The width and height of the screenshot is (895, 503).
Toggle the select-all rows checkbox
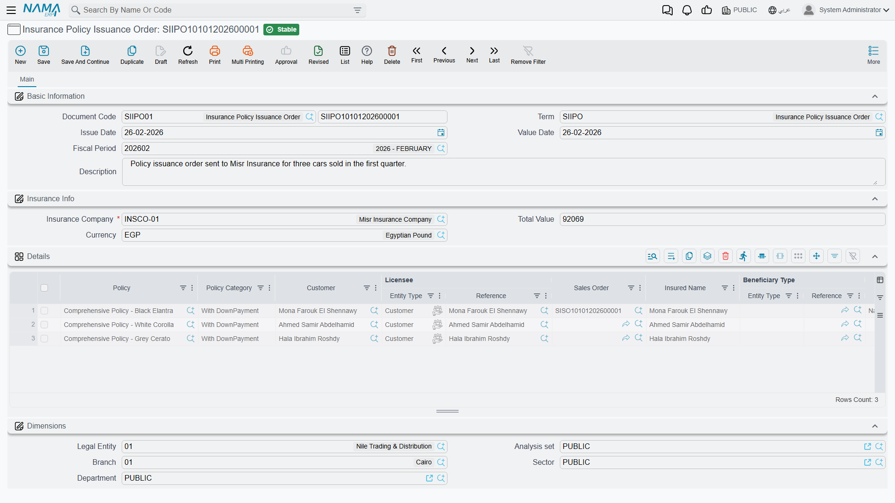point(44,288)
